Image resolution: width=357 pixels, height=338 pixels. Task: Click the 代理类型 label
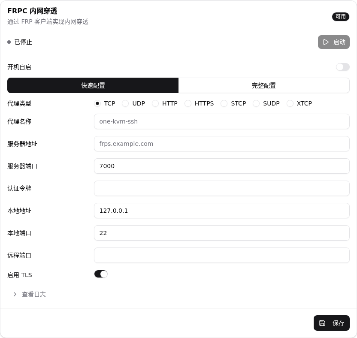(x=19, y=103)
